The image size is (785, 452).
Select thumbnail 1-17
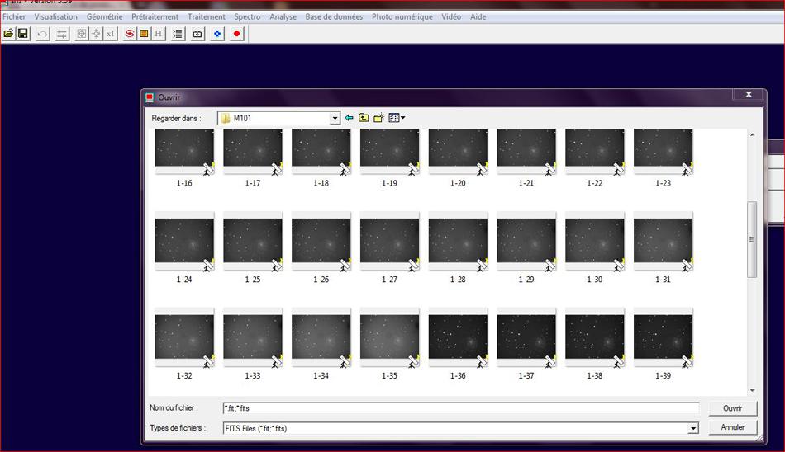click(x=253, y=152)
